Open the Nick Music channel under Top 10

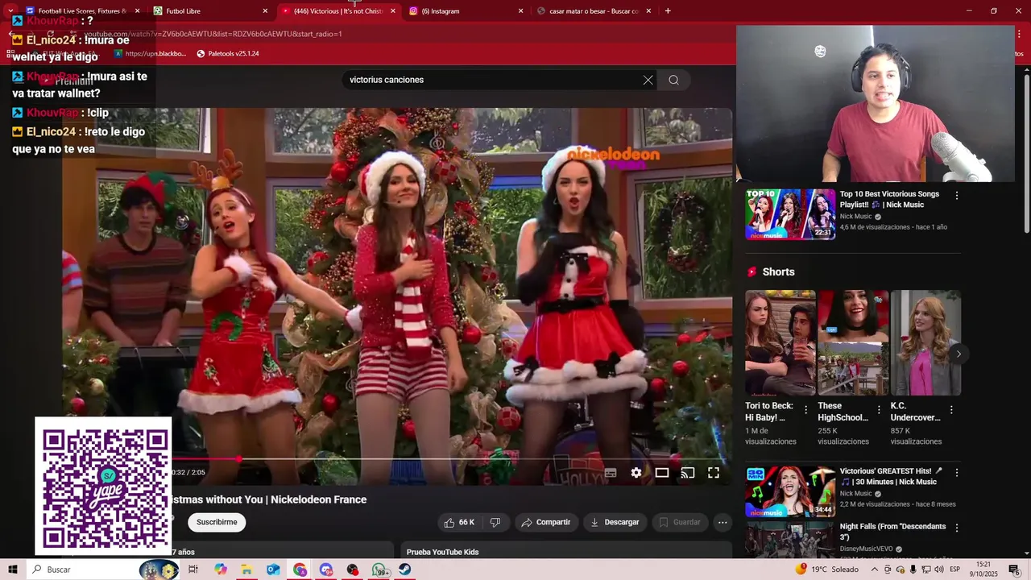pos(855,217)
